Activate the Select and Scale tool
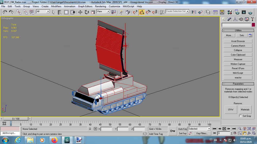The height and width of the screenshot is (144, 257). pos(93,12)
